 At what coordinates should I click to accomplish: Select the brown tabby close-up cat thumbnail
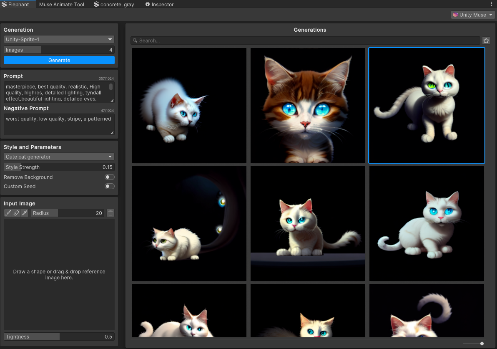(308, 105)
